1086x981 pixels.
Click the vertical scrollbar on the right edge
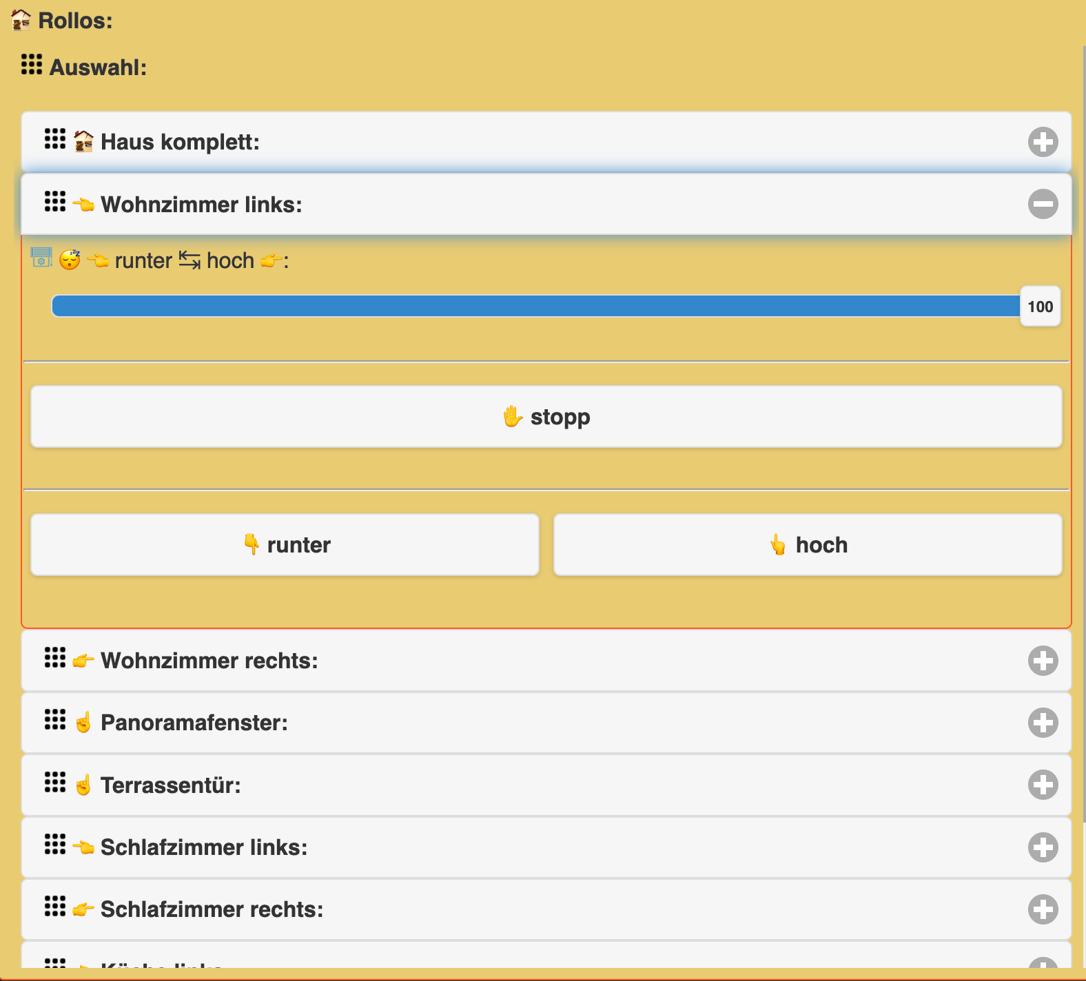click(1083, 434)
